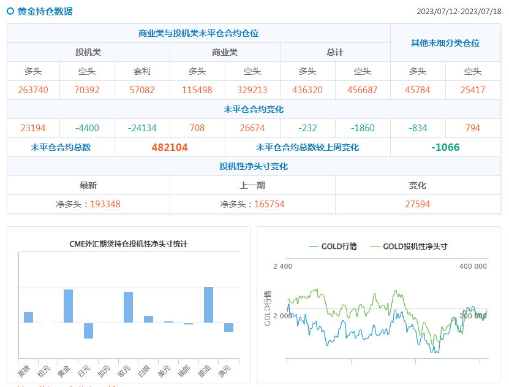Click the 白银 bar in bar chart
Viewport: 509px width, 387px height.
(x=148, y=319)
